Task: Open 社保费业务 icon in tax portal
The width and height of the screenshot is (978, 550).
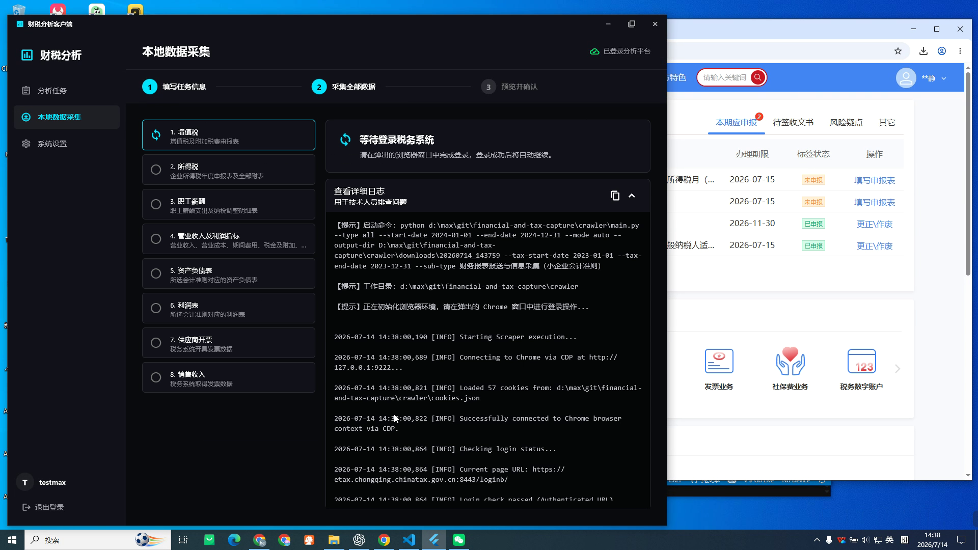Action: point(790,369)
